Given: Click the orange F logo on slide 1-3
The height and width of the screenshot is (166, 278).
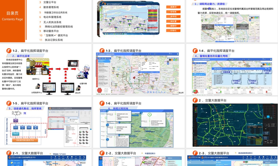Looking at the screenshot, I should (x=102, y=51).
